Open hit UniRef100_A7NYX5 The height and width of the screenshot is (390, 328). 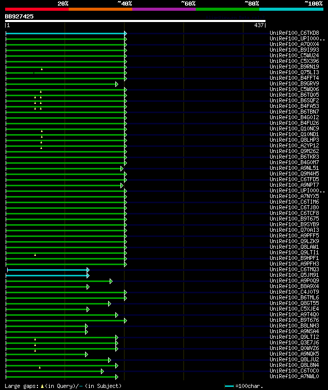click(x=294, y=196)
